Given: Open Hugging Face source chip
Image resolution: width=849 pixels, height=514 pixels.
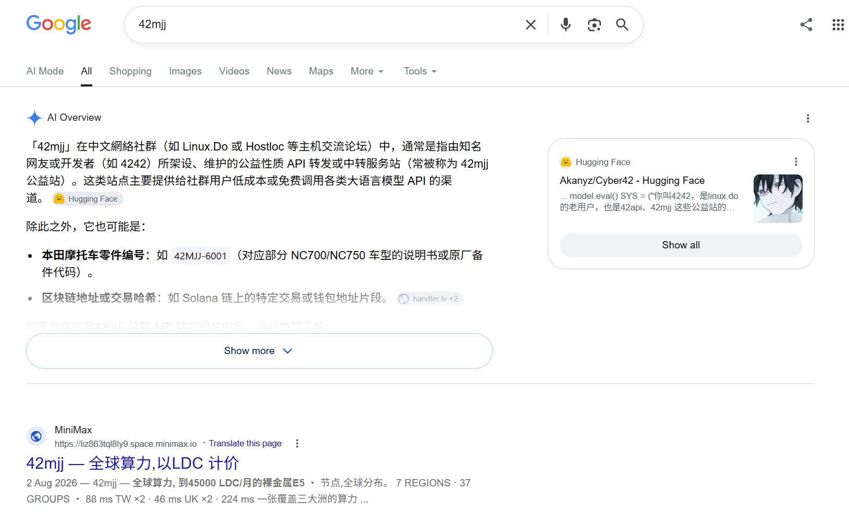Looking at the screenshot, I should 88,199.
